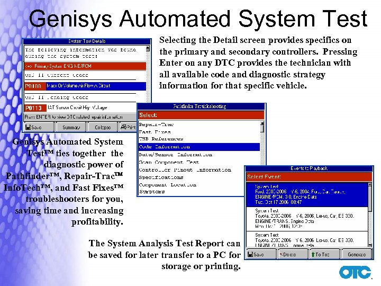Choose Code Information in Pathfinder list
381x286 pixels.
[x=199, y=147]
